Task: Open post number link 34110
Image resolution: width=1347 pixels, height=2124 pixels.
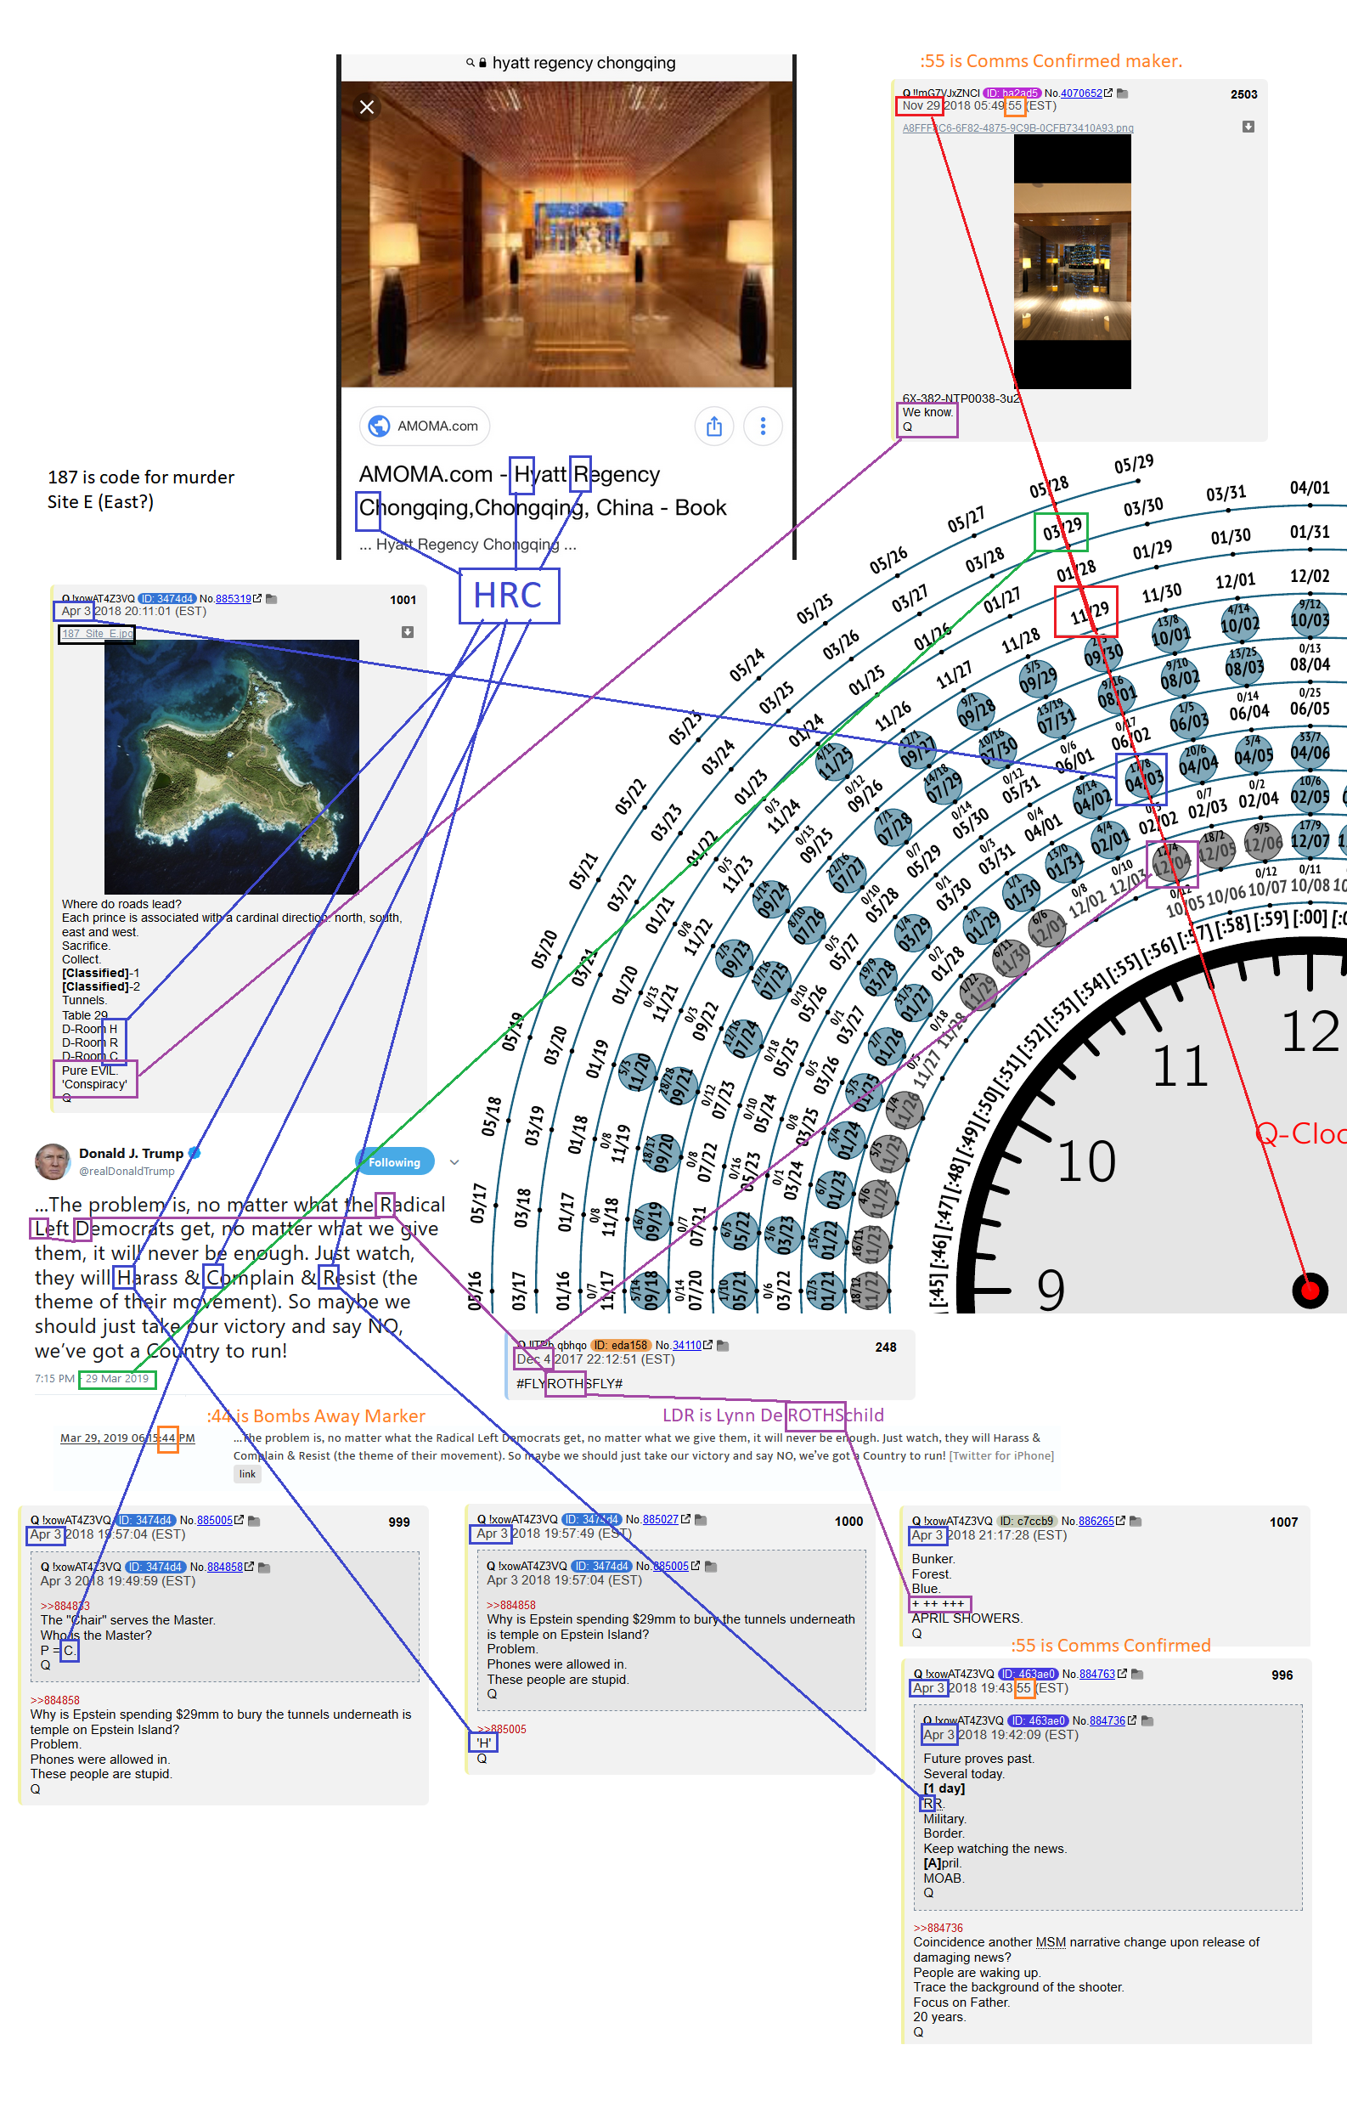Action: tap(687, 1346)
